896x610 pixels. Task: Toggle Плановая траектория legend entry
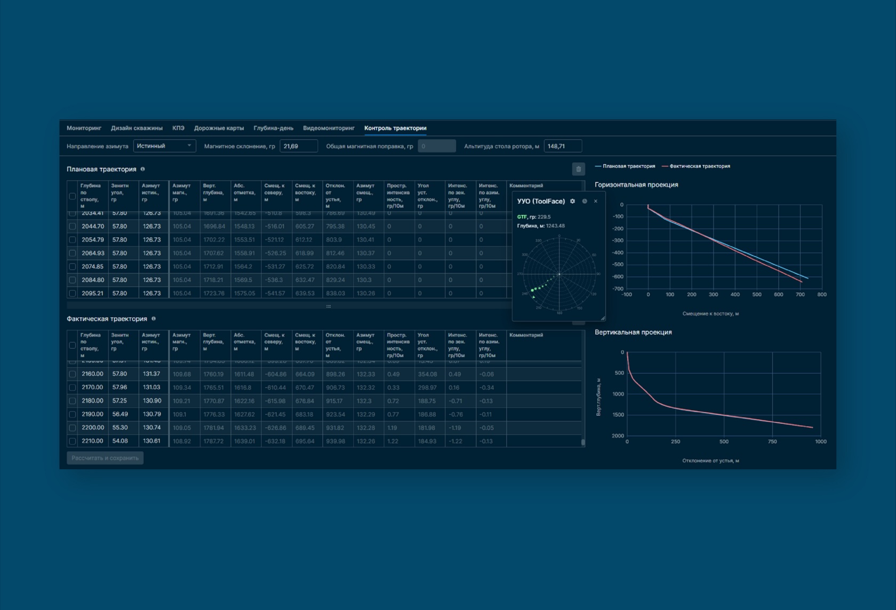(x=625, y=166)
